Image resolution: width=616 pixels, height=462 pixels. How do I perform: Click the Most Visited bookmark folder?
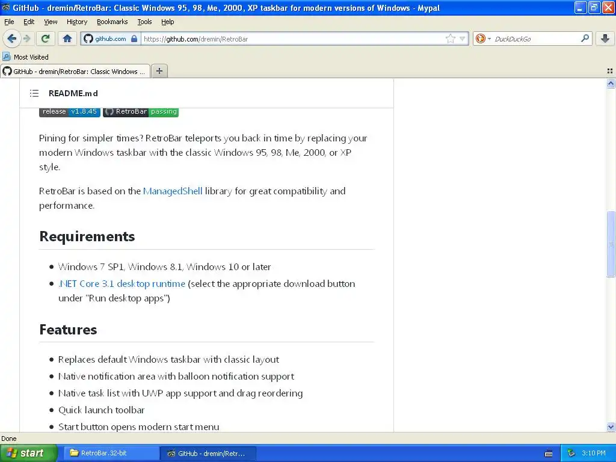tap(25, 57)
